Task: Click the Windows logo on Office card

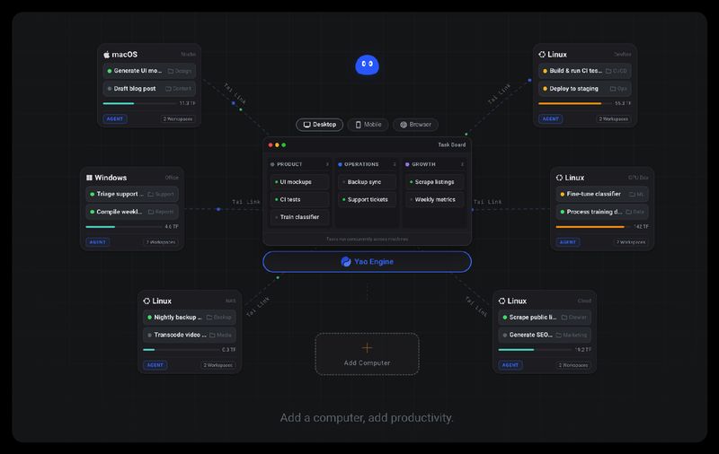Action: (x=89, y=178)
